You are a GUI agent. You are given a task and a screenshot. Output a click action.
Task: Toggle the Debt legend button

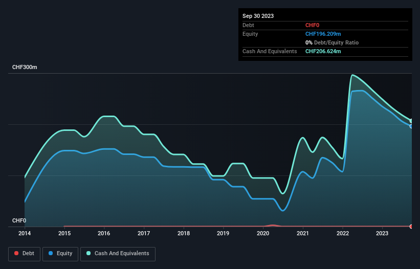(x=24, y=254)
